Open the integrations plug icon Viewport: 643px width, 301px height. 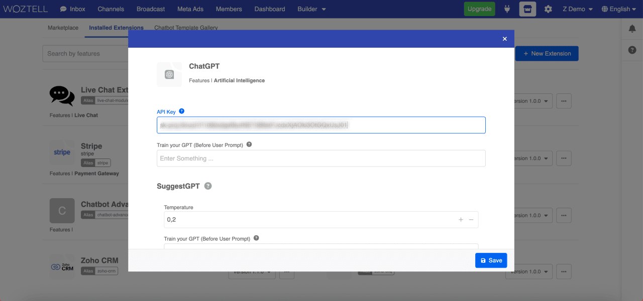coord(507,9)
